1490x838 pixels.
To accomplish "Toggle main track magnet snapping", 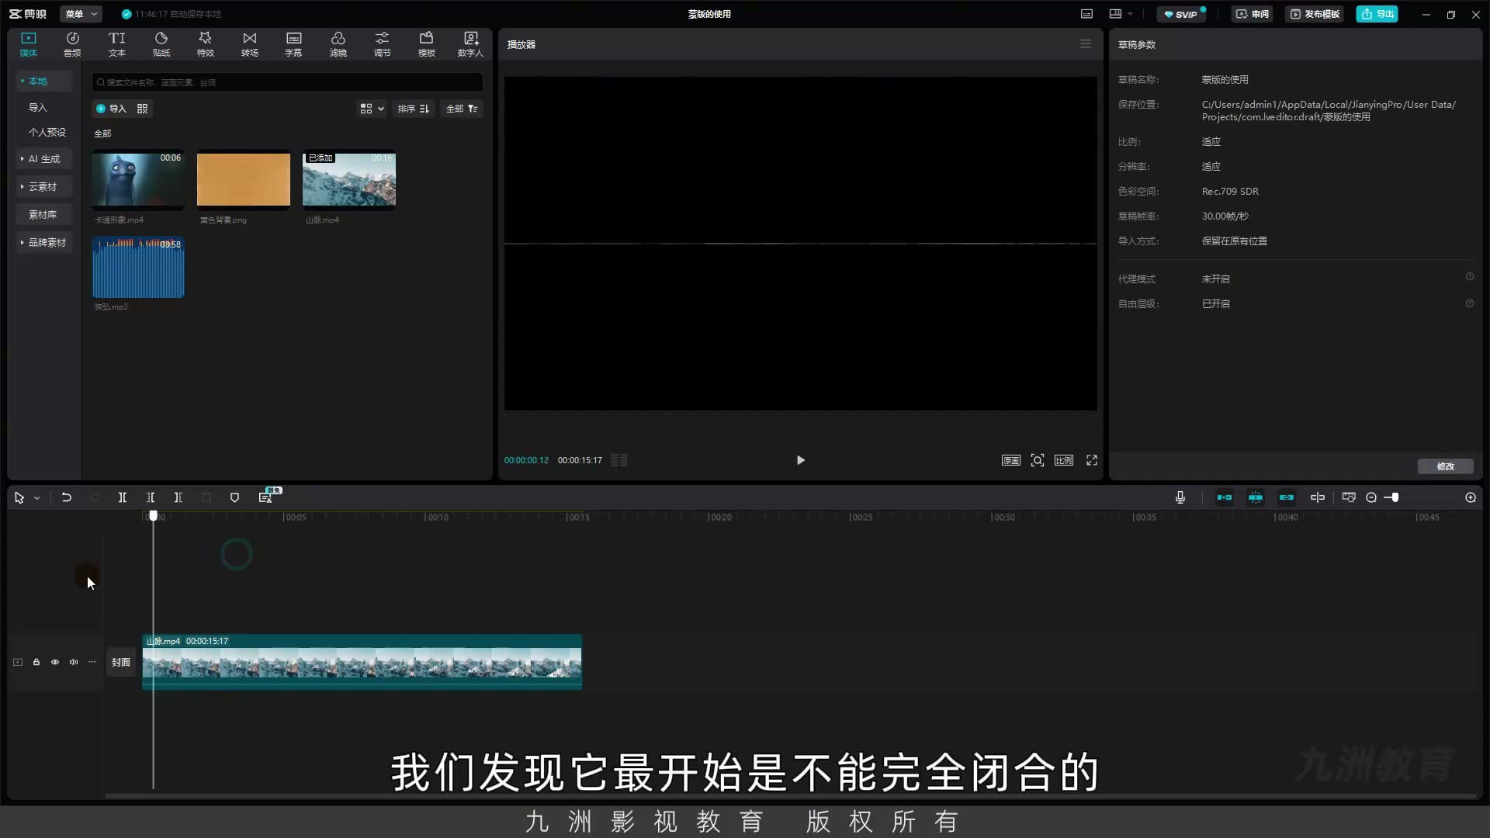I will pyautogui.click(x=1225, y=497).
